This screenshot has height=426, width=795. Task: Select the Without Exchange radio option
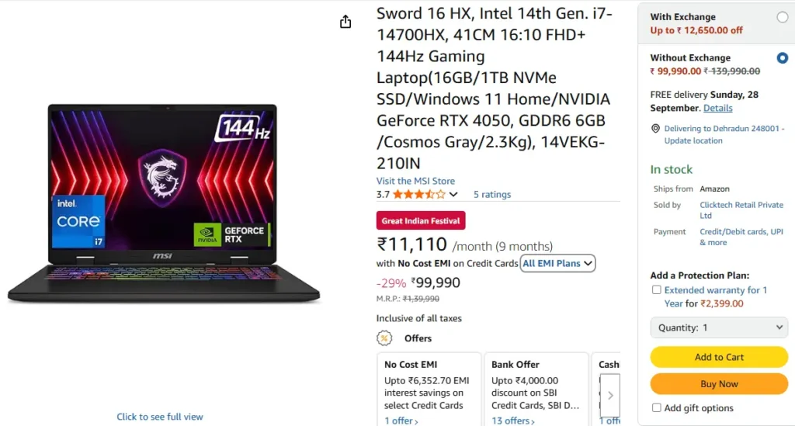[x=782, y=58]
